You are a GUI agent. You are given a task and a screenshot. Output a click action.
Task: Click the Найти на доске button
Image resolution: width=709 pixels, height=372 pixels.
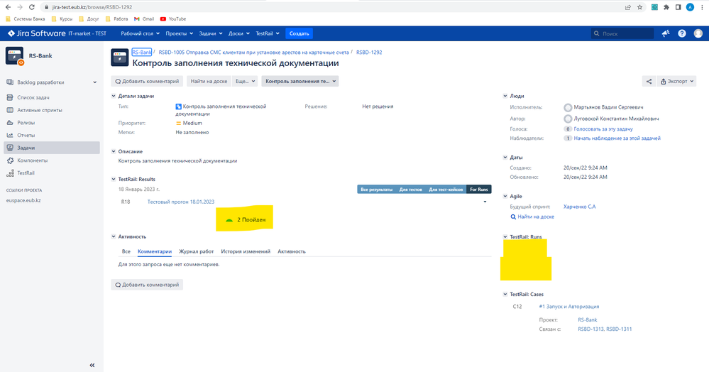209,82
